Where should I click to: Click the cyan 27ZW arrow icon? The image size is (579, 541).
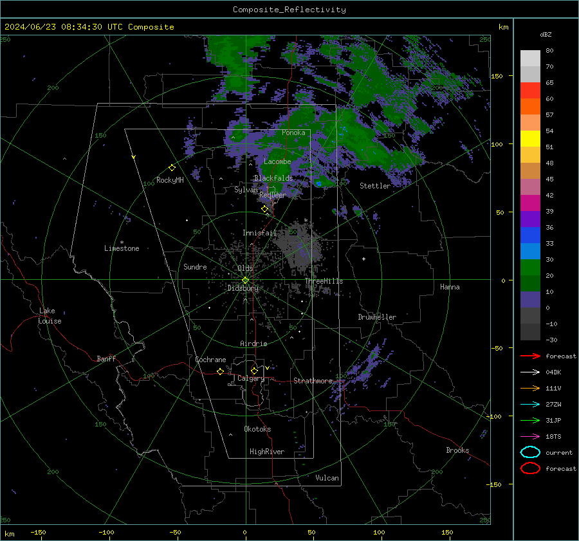coord(530,405)
